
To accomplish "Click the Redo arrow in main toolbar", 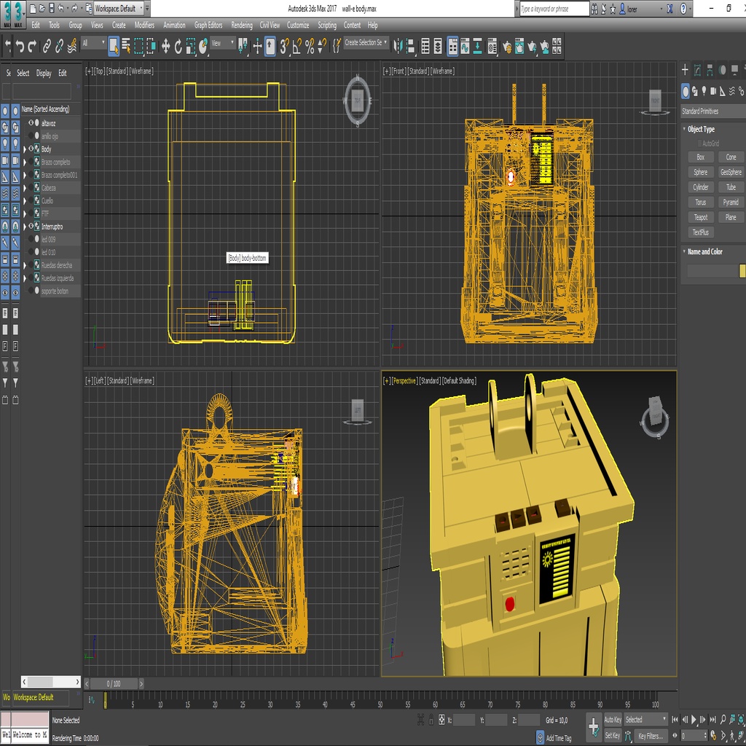I will pos(32,46).
